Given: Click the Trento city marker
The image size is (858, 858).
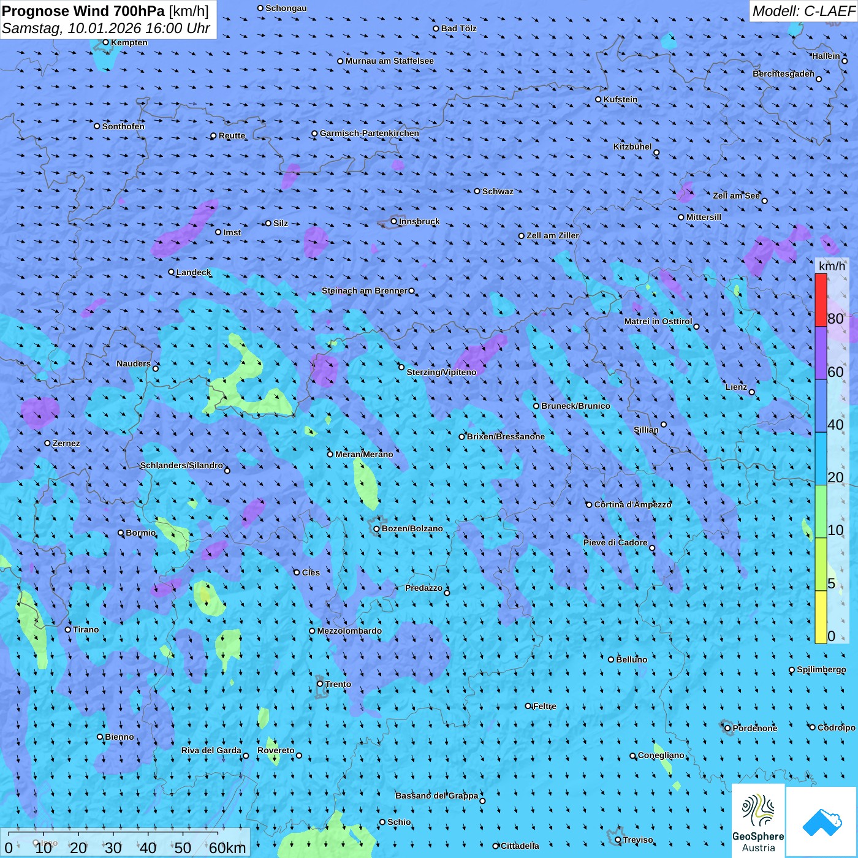Looking at the screenshot, I should (320, 684).
